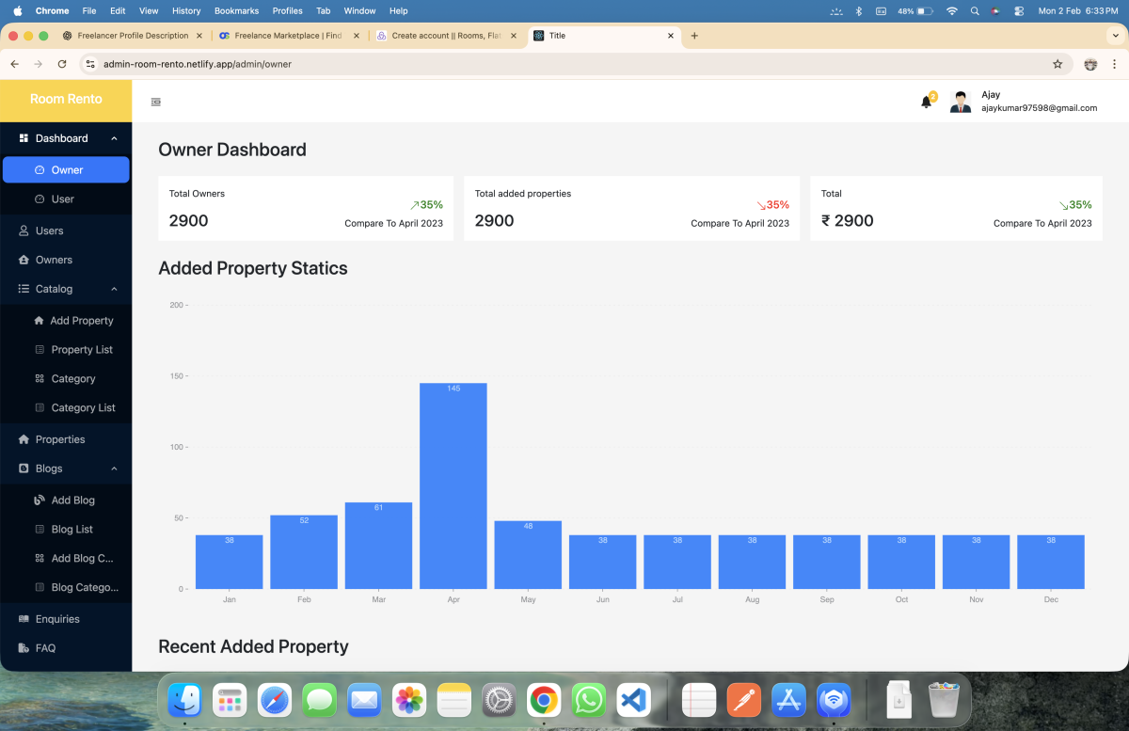The height and width of the screenshot is (731, 1129).
Task: Click the April bar in chart
Action: (453, 485)
